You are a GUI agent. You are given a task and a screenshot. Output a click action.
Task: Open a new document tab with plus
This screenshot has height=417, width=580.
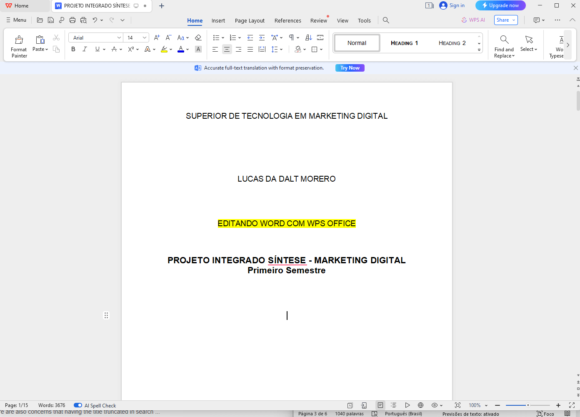coord(162,6)
